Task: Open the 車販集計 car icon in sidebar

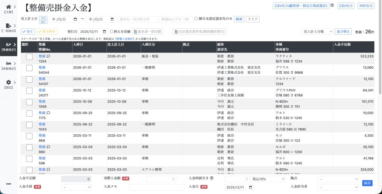Action: click(8, 64)
